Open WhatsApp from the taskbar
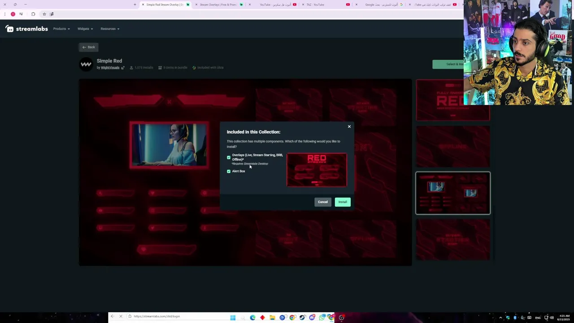This screenshot has width=574, height=323. tap(322, 318)
